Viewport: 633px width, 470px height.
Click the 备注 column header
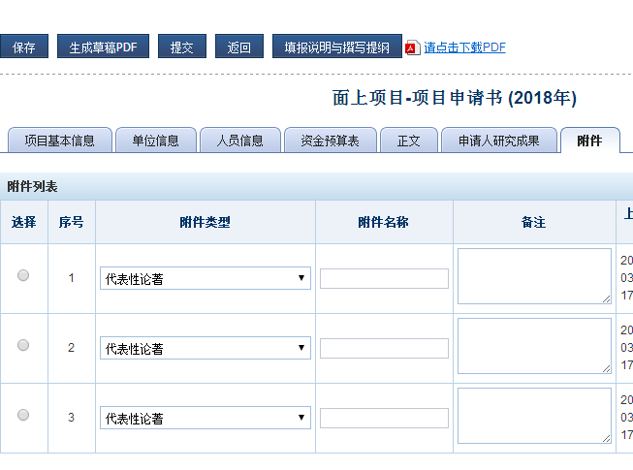[534, 222]
